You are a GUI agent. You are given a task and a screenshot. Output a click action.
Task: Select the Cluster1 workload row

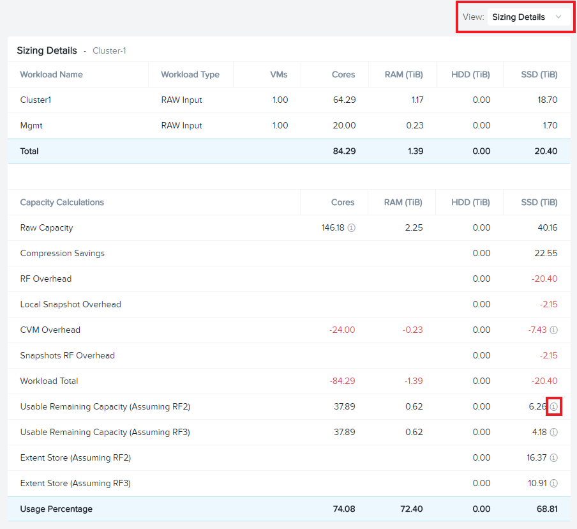coord(289,100)
